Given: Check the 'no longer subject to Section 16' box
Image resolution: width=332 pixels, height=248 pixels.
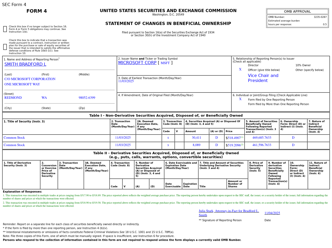Looking at the screenshot, I should point(5,29).
